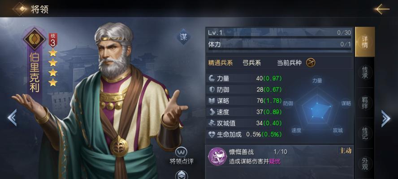This screenshot has height=179, width=398.
Task: Switch to the 传承 tab
Action: (x=365, y=72)
